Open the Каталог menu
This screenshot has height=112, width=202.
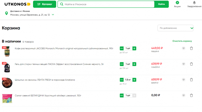pos(45,4)
